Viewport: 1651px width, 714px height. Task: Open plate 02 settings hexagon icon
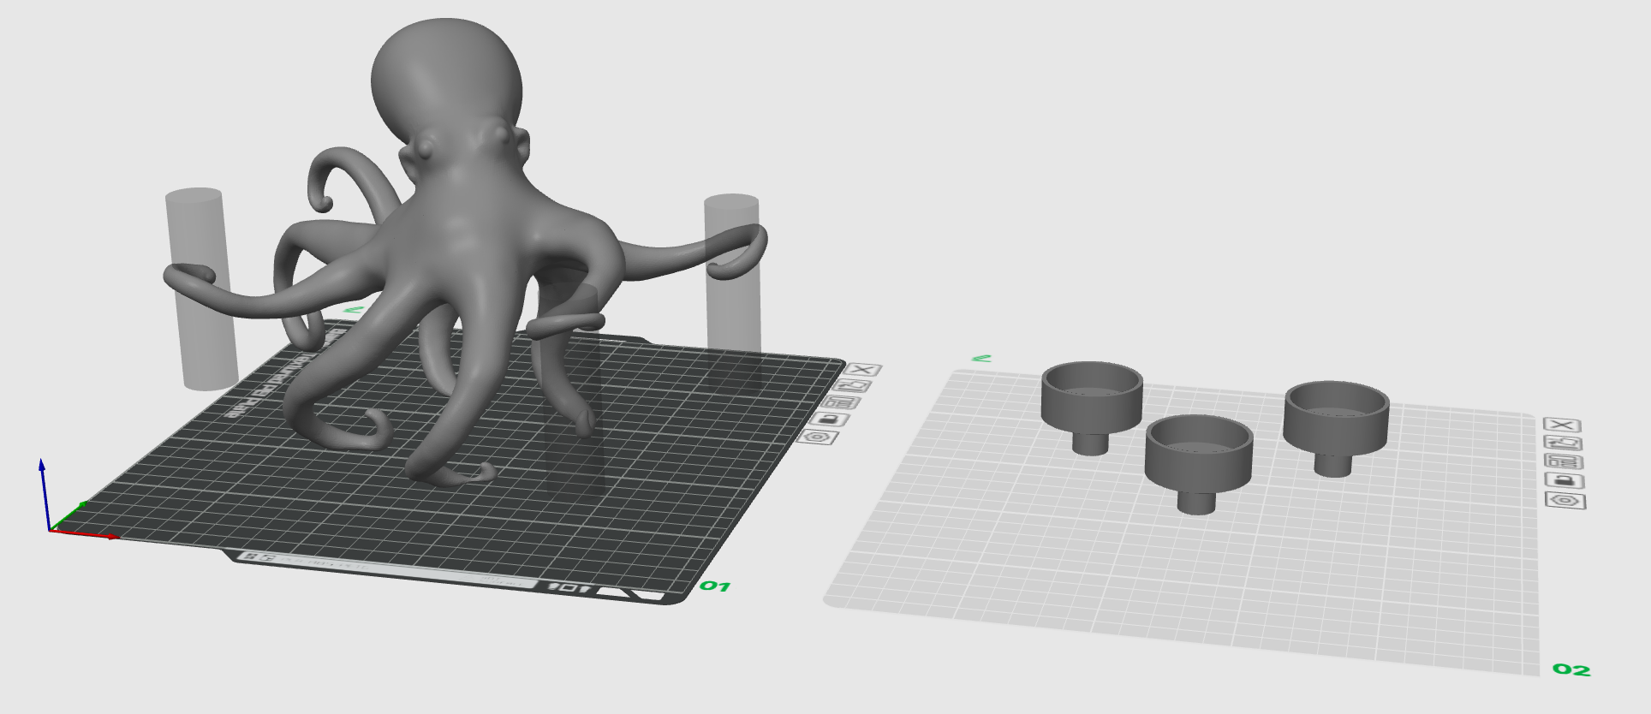[1566, 501]
